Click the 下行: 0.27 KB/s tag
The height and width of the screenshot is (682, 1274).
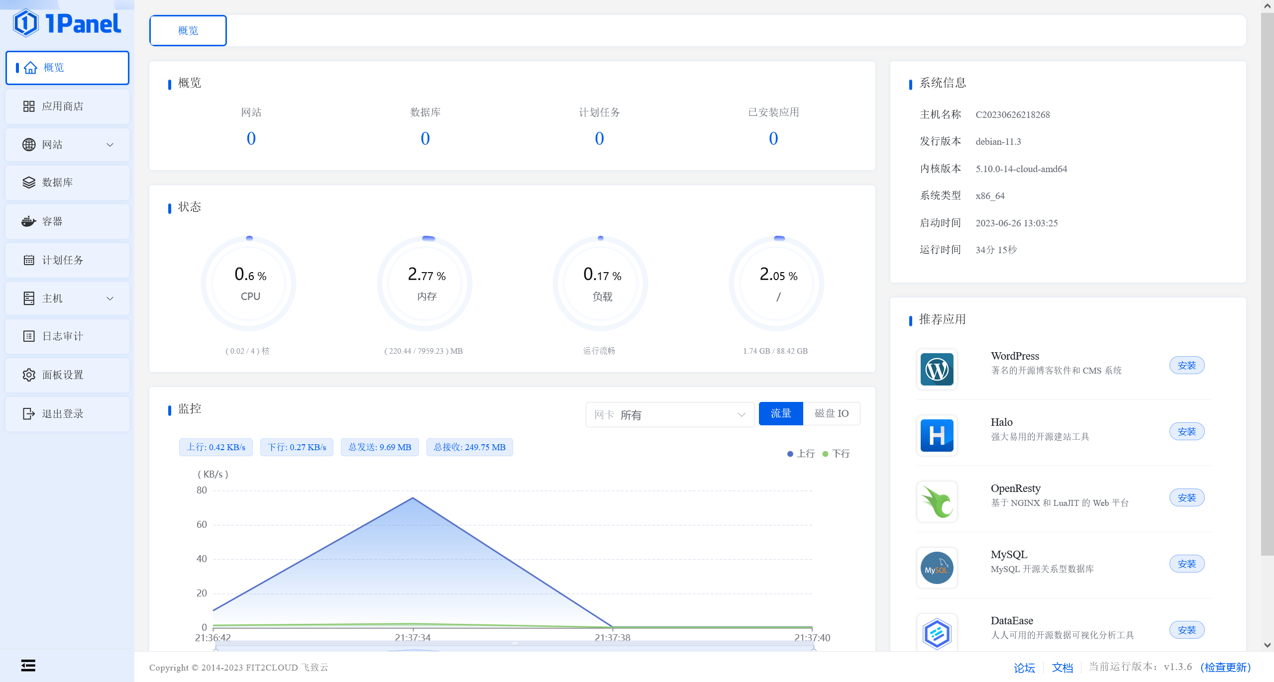pyautogui.click(x=297, y=447)
